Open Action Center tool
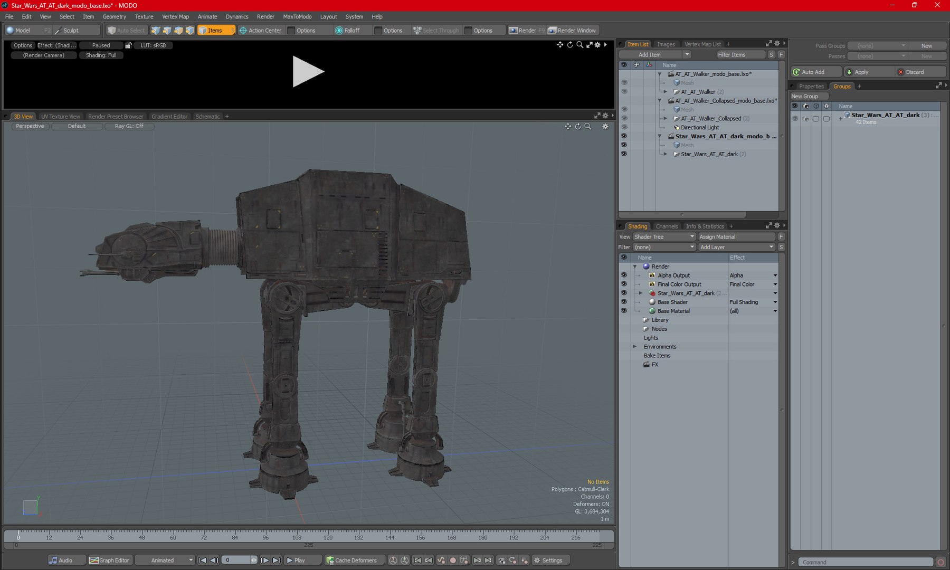This screenshot has width=950, height=570. click(x=260, y=31)
